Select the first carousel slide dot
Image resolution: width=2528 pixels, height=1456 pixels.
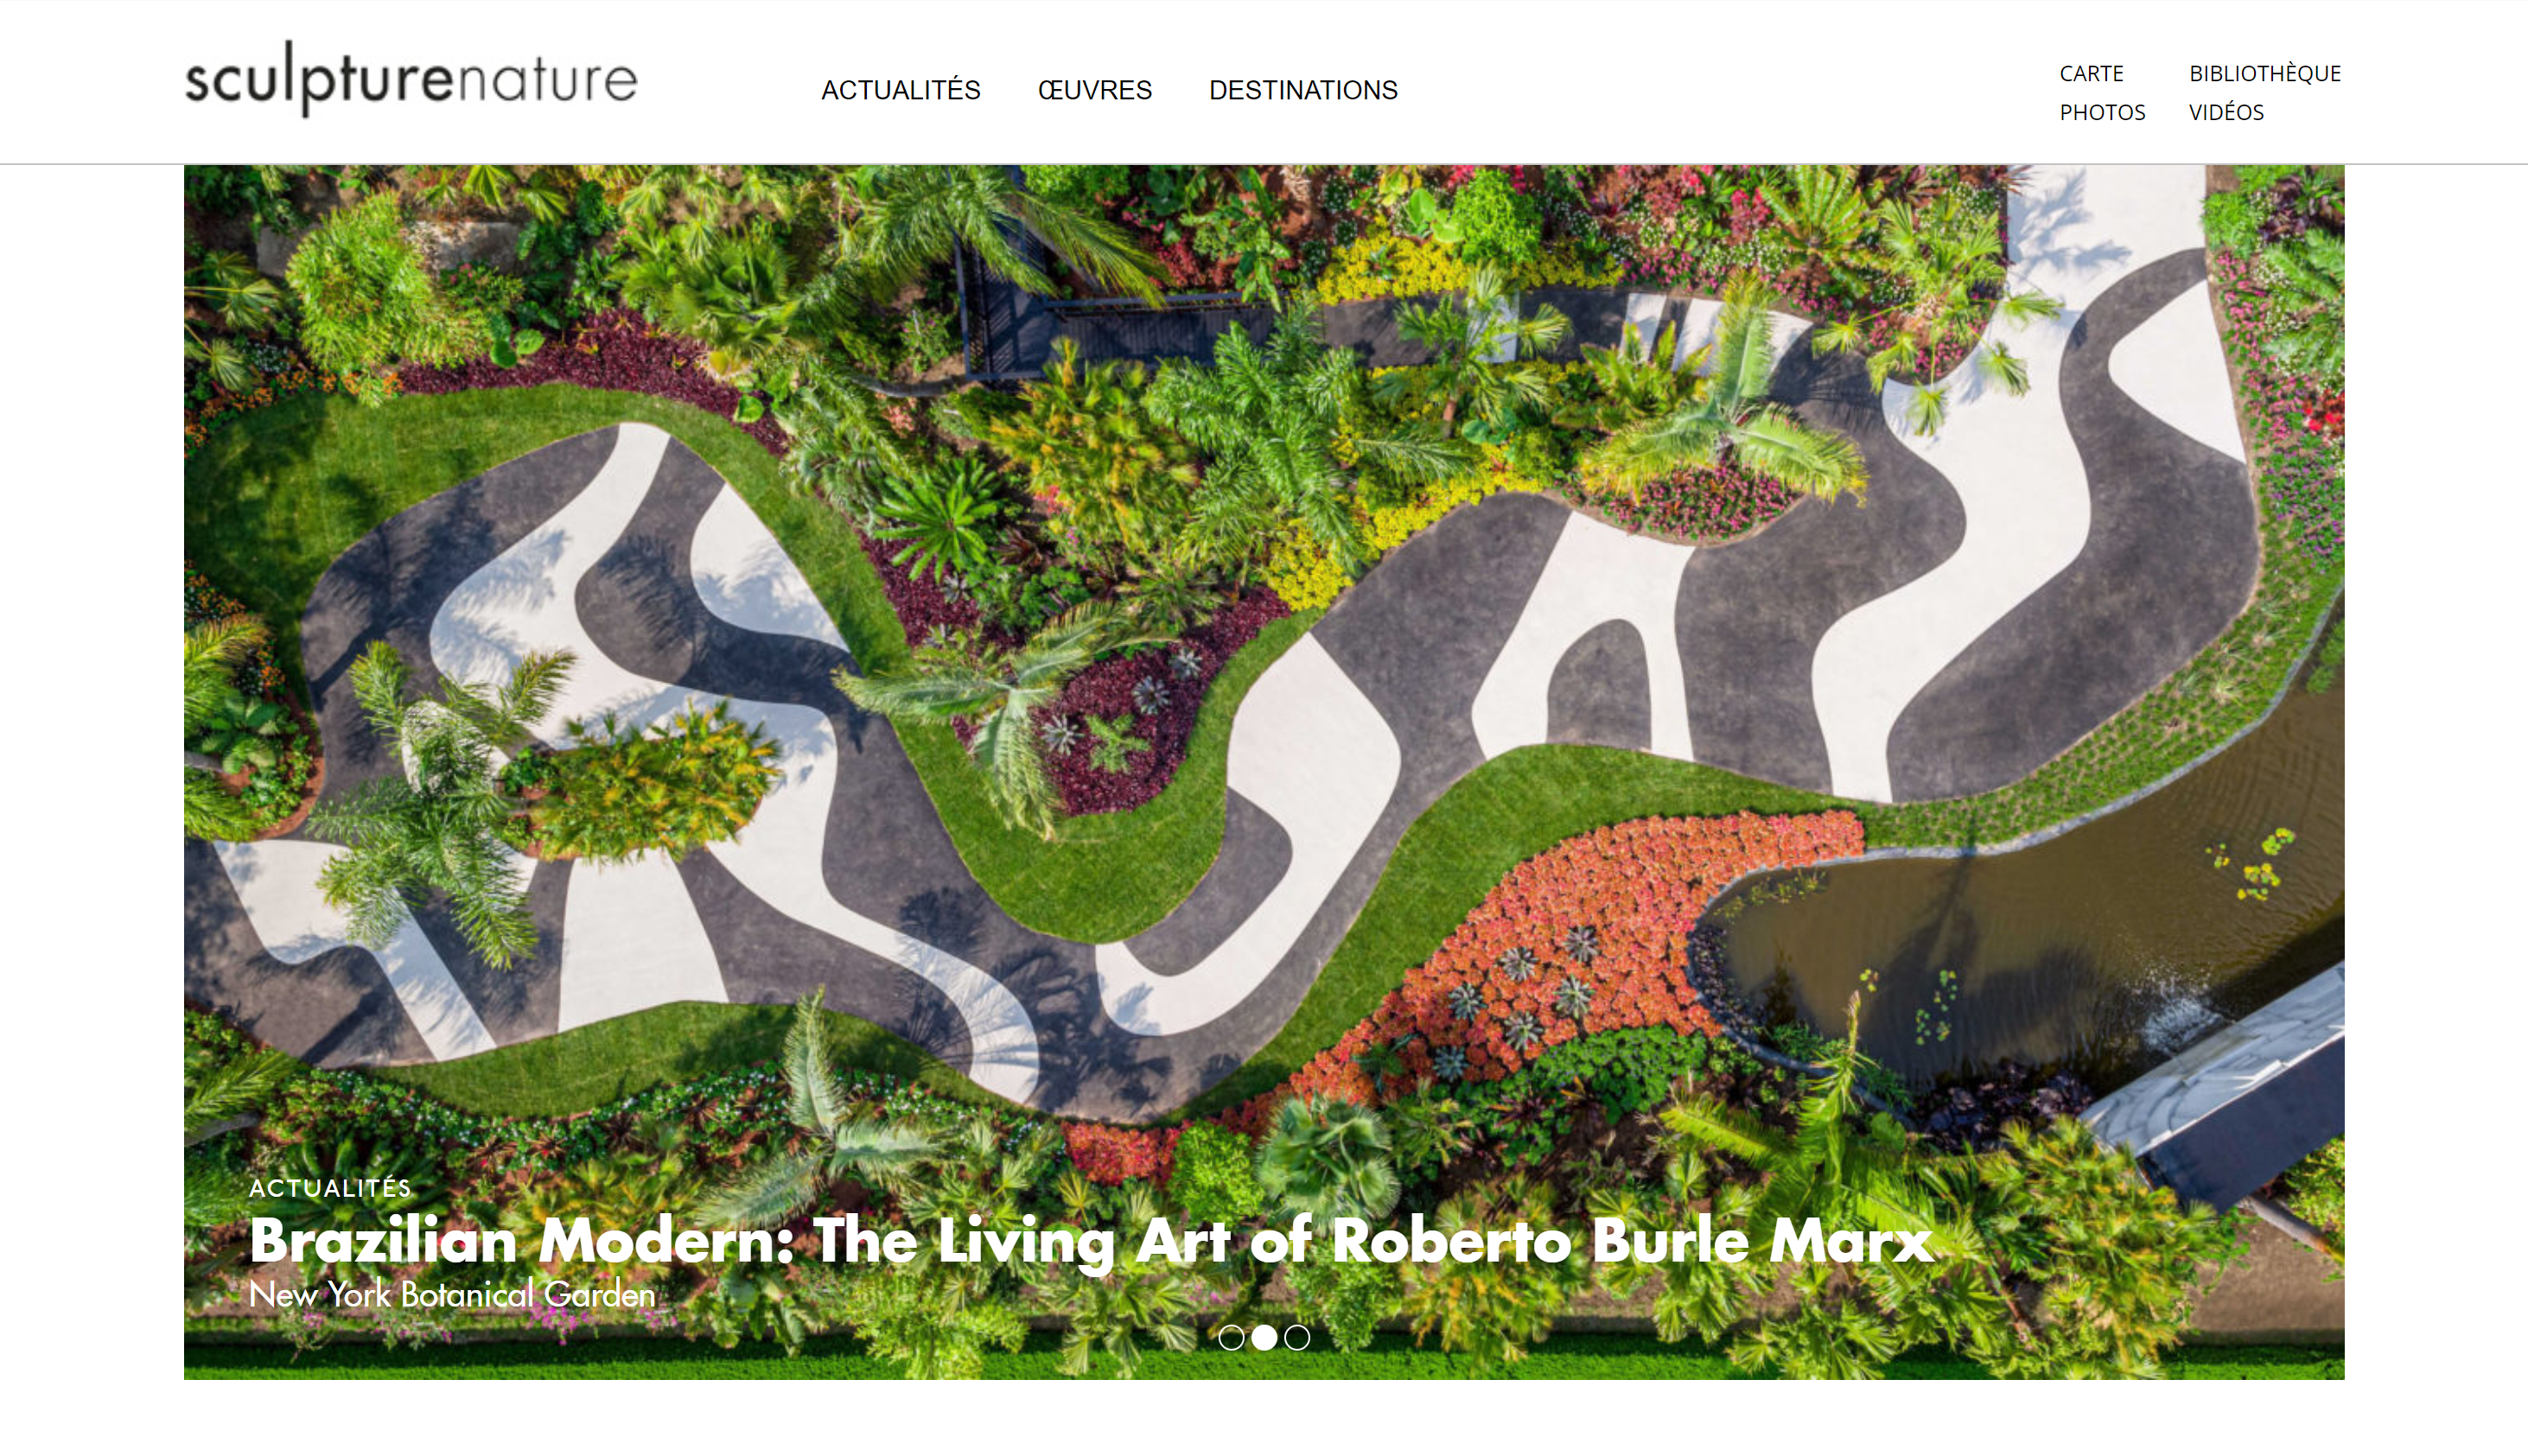coord(1231,1338)
